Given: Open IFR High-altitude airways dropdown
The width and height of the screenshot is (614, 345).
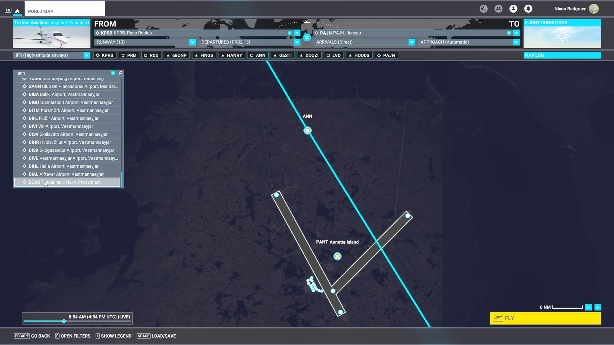Looking at the screenshot, I should (x=87, y=55).
